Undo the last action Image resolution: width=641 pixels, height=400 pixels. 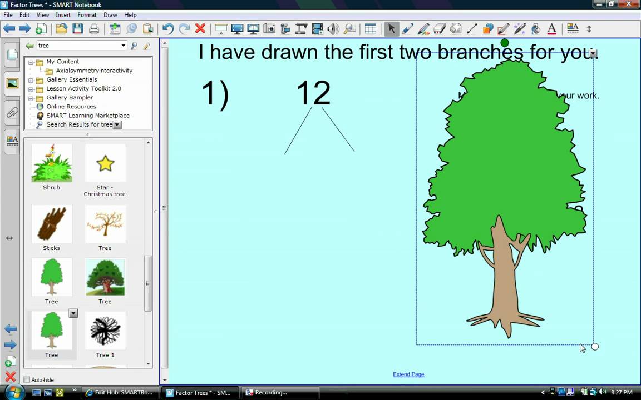pyautogui.click(x=168, y=28)
